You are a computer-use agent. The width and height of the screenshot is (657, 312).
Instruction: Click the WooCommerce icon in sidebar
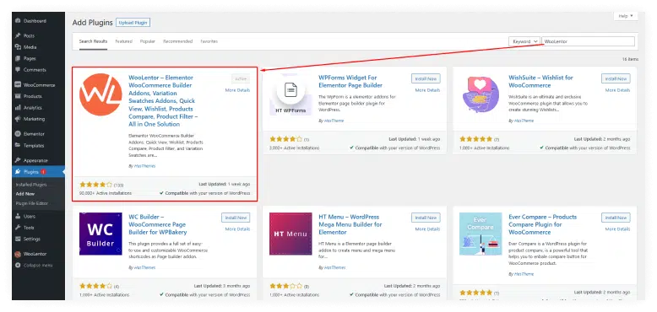point(18,85)
